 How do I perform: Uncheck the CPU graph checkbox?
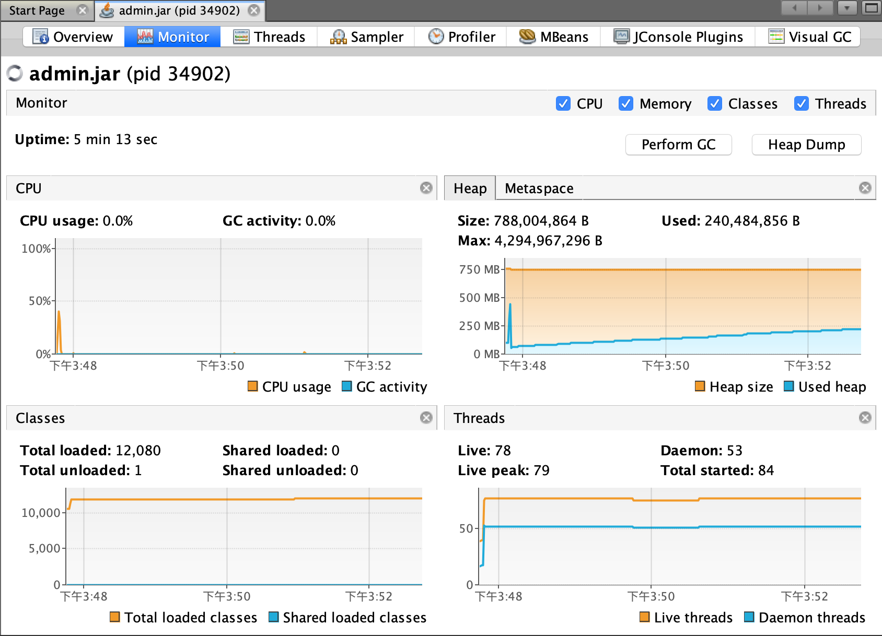click(x=563, y=103)
